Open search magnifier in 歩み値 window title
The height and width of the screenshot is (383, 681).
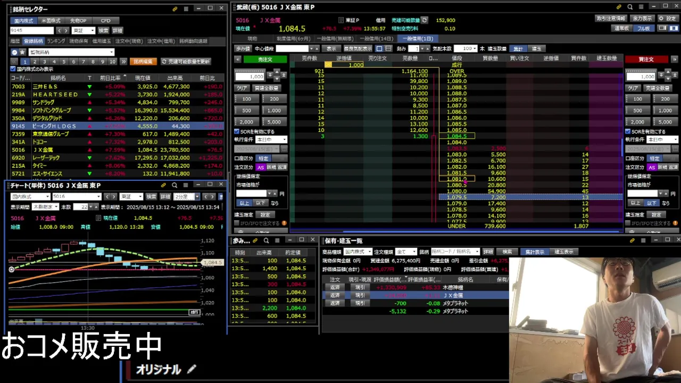click(x=267, y=240)
